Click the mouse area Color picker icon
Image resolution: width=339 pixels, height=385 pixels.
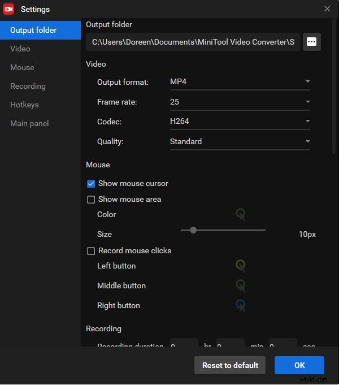(241, 214)
